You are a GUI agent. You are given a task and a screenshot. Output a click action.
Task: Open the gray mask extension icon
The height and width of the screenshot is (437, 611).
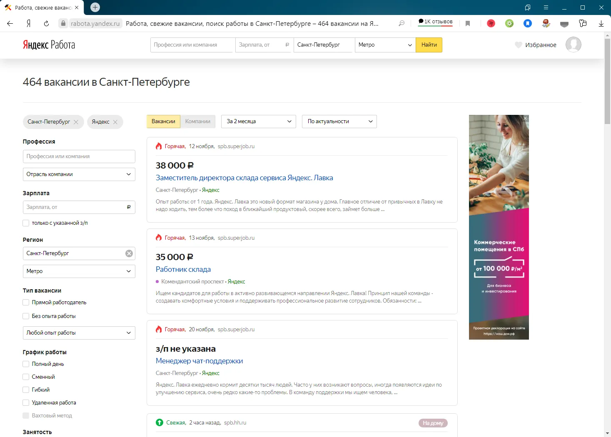pos(564,24)
